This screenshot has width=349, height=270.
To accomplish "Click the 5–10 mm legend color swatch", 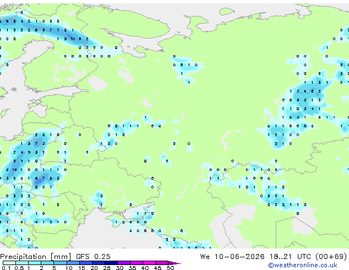I will coord(60,263).
